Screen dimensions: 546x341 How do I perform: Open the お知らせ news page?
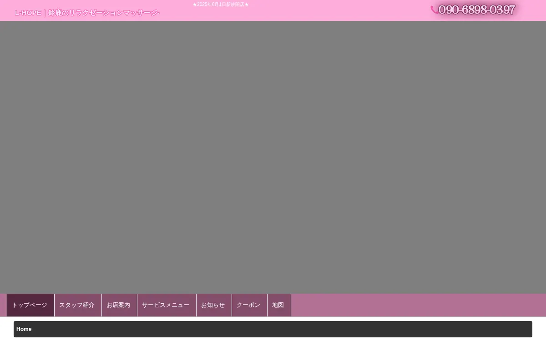[214, 305]
